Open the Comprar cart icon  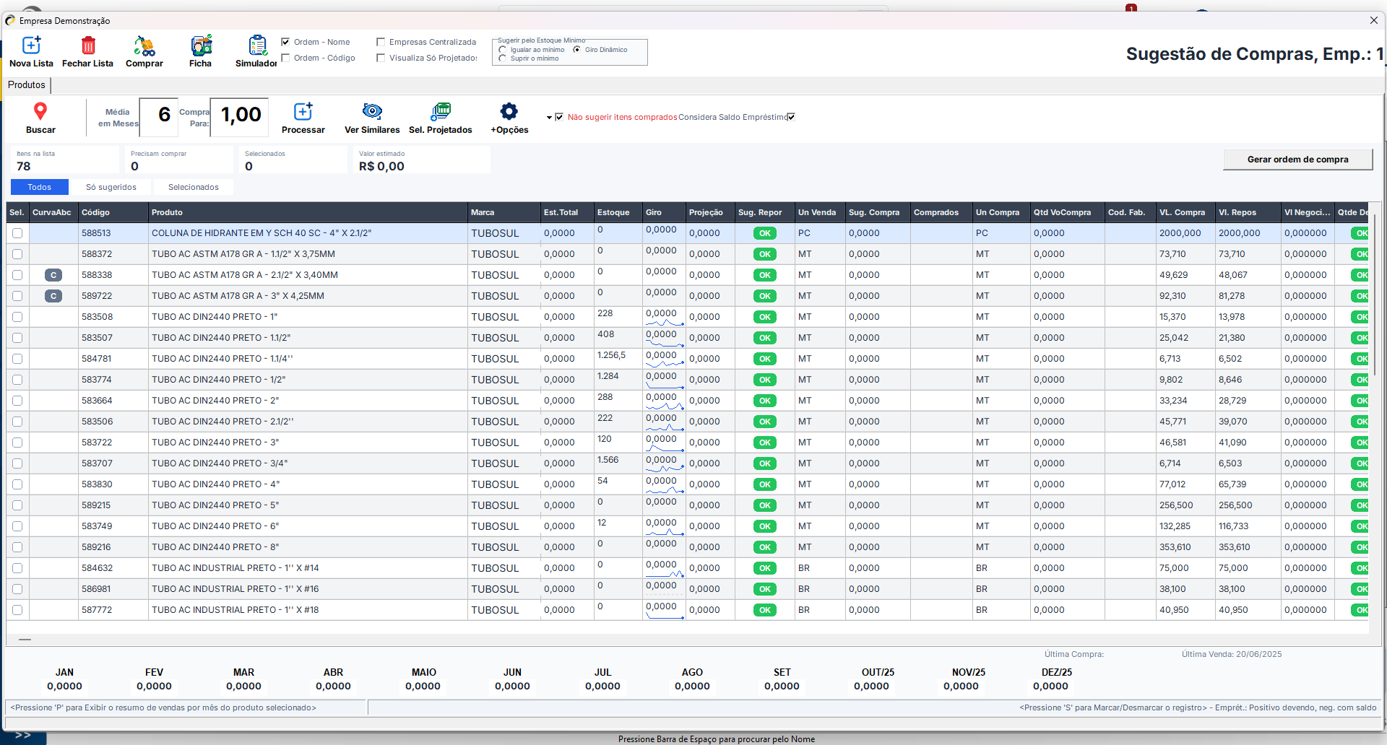click(x=144, y=46)
